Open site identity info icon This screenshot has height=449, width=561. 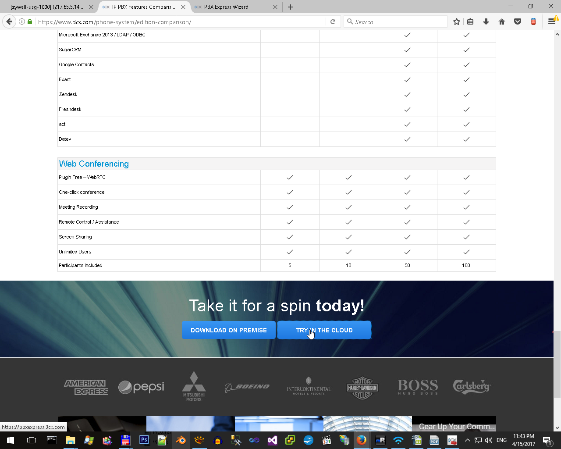click(22, 21)
